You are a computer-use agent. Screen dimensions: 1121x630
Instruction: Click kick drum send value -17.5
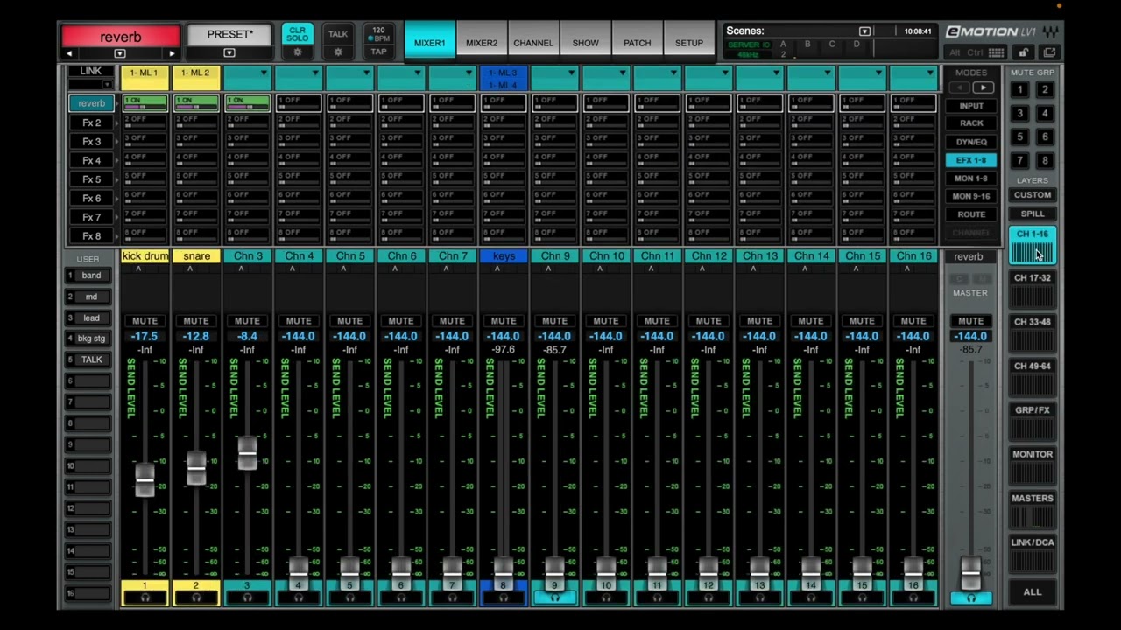tap(145, 336)
